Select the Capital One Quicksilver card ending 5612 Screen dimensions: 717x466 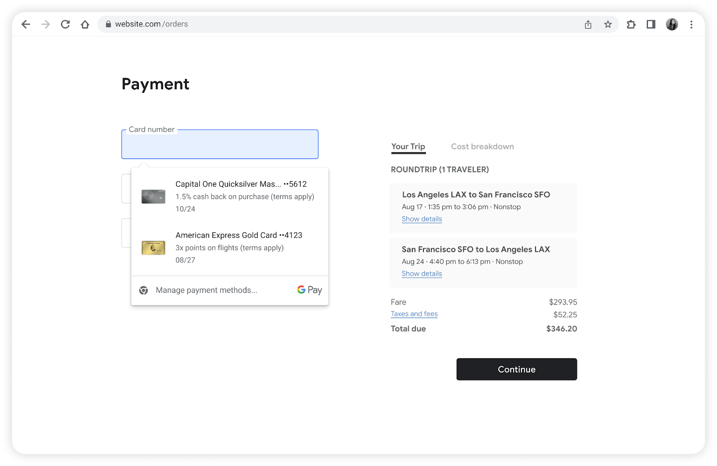tap(229, 196)
